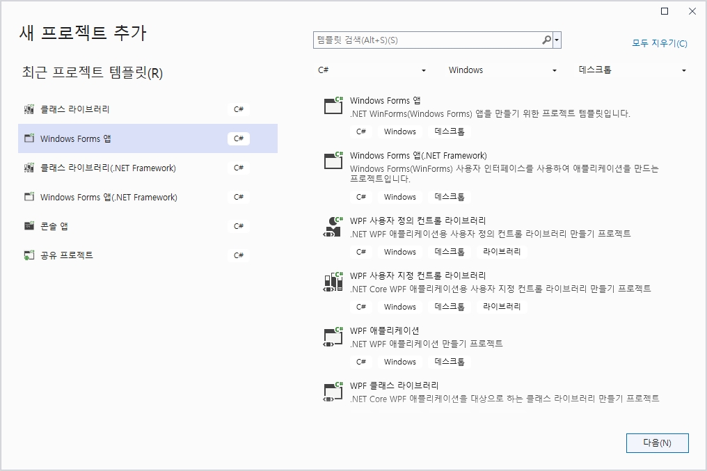Open the search box history dropdown arrow

pos(557,40)
